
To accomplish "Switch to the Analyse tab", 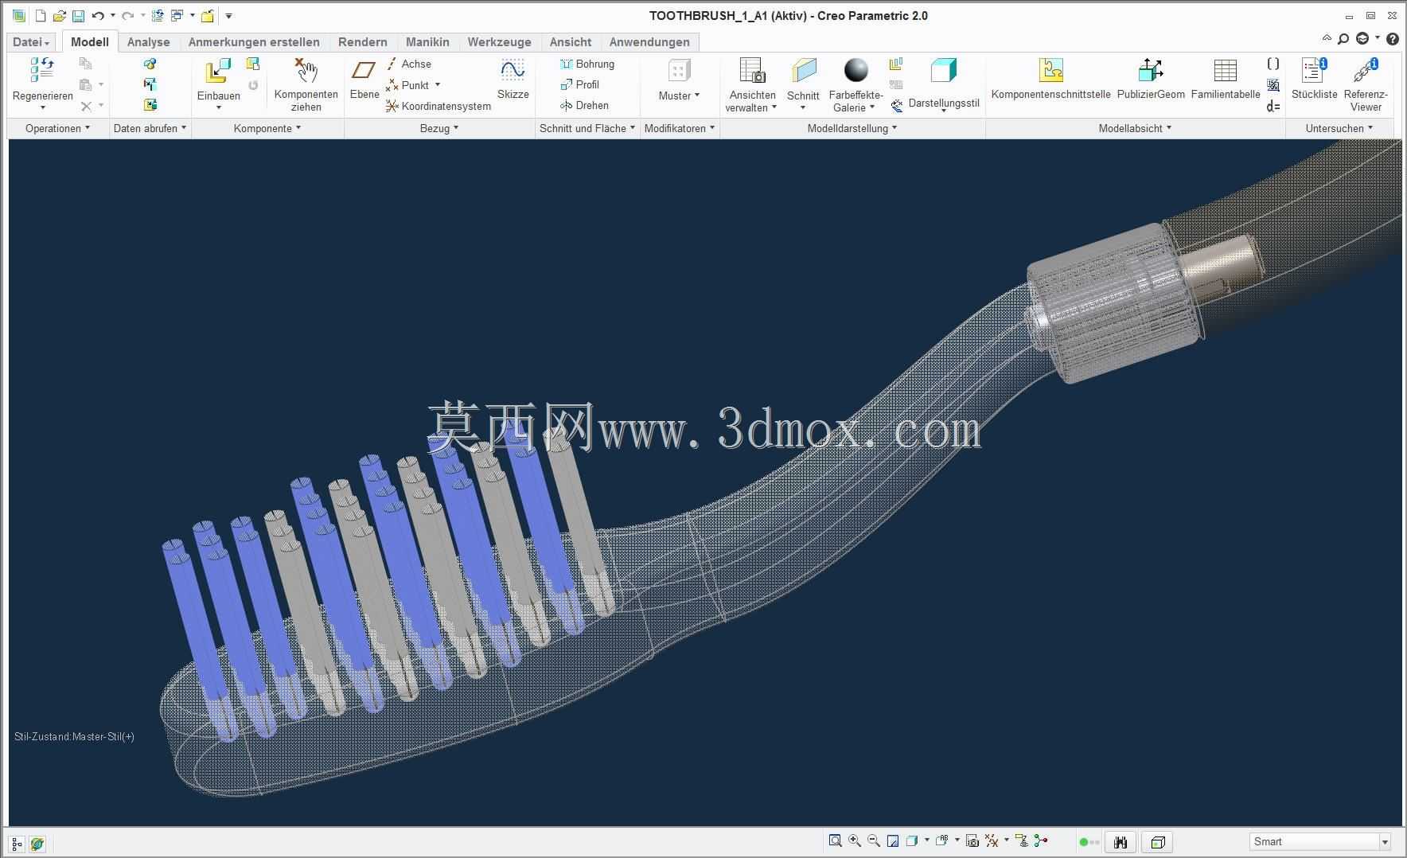I will point(148,42).
